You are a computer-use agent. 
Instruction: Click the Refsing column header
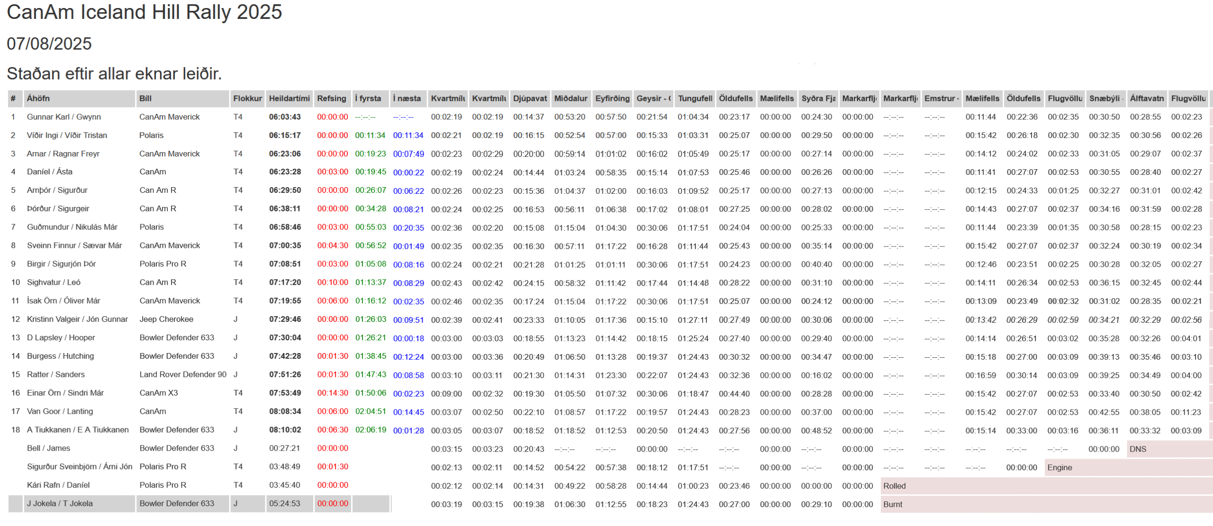tap(331, 99)
